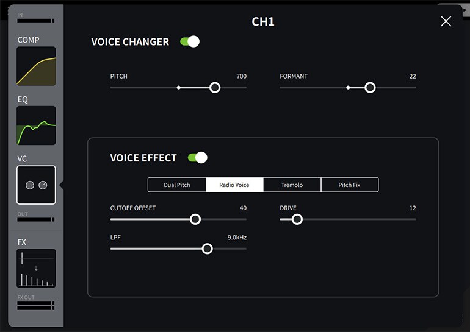Screen dimensions: 470x332
Task: Close the CH1 panel with X
Action: [x=446, y=21]
